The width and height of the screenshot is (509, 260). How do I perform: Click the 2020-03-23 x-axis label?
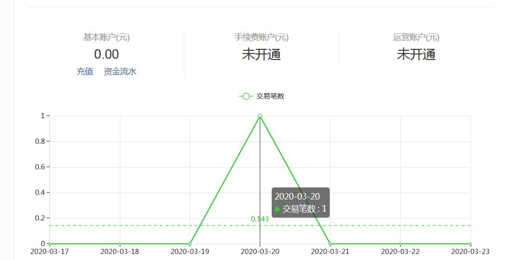point(470,252)
